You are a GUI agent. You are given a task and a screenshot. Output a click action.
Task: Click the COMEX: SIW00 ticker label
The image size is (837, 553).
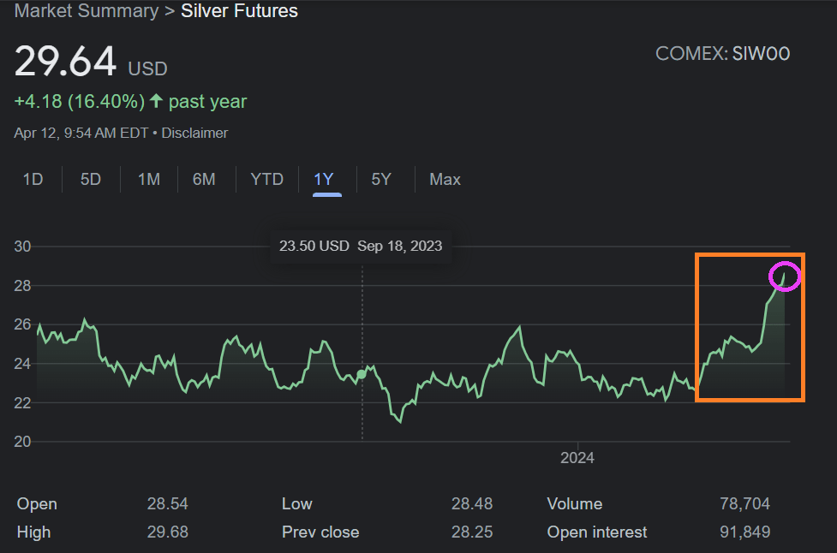point(722,54)
